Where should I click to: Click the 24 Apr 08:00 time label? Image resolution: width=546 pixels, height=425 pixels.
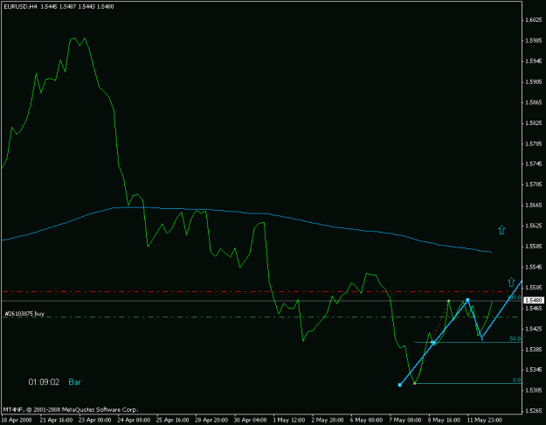[x=134, y=420]
